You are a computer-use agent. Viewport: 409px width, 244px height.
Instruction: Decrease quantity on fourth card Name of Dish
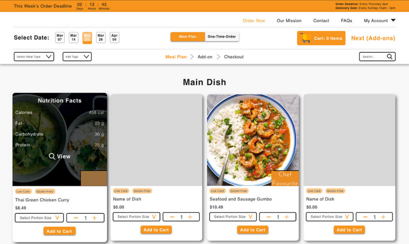point(365,217)
